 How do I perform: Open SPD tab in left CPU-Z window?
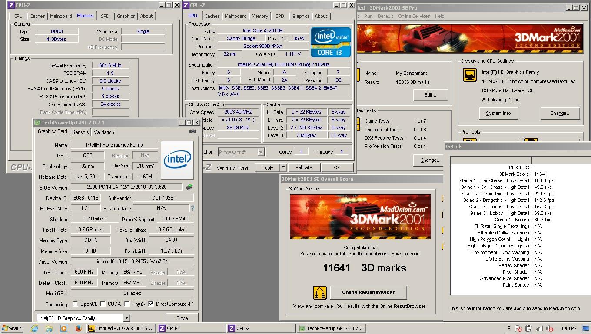pyautogui.click(x=105, y=16)
